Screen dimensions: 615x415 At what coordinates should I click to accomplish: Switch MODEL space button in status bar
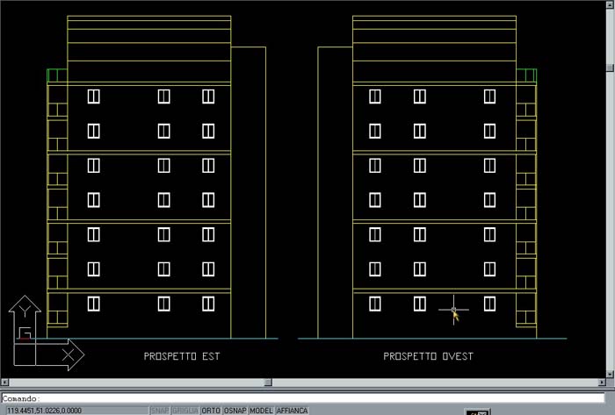click(261, 410)
